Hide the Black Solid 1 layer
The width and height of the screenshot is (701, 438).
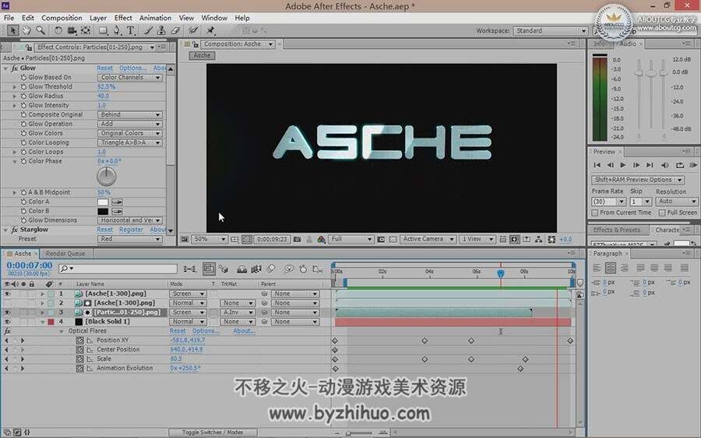pos(7,321)
